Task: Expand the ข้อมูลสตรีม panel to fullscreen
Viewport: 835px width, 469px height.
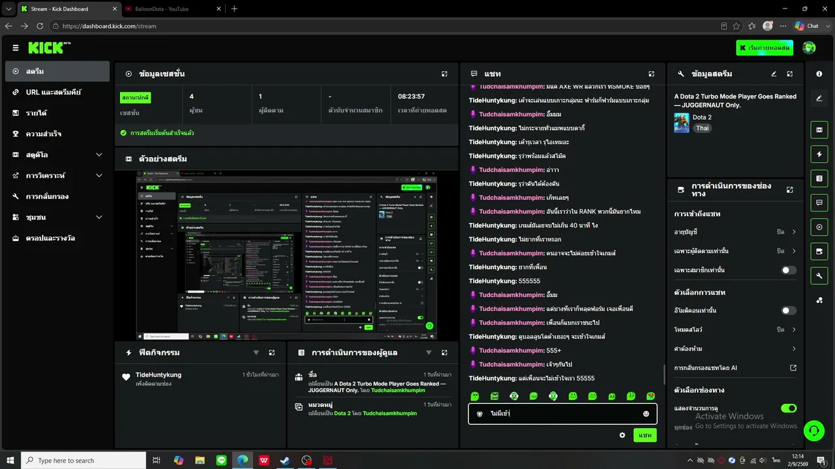Action: pos(790,74)
